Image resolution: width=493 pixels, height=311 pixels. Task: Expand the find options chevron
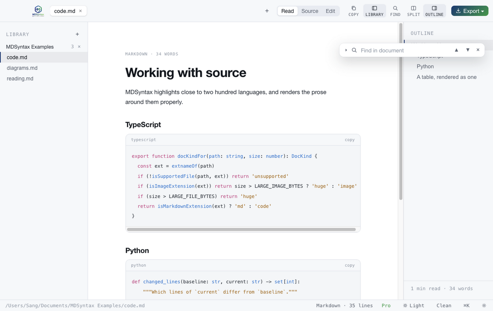click(346, 50)
